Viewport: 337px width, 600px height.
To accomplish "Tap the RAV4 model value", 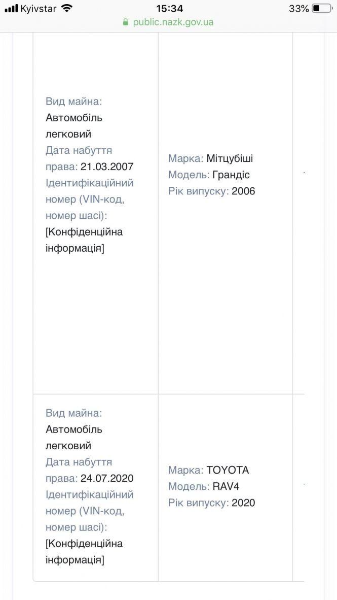I will [x=226, y=486].
